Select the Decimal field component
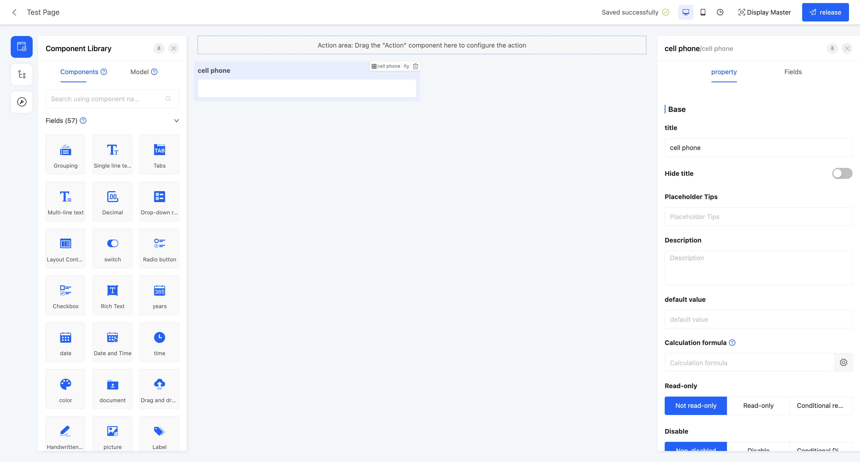Image resolution: width=860 pixels, height=462 pixels. coord(113,201)
